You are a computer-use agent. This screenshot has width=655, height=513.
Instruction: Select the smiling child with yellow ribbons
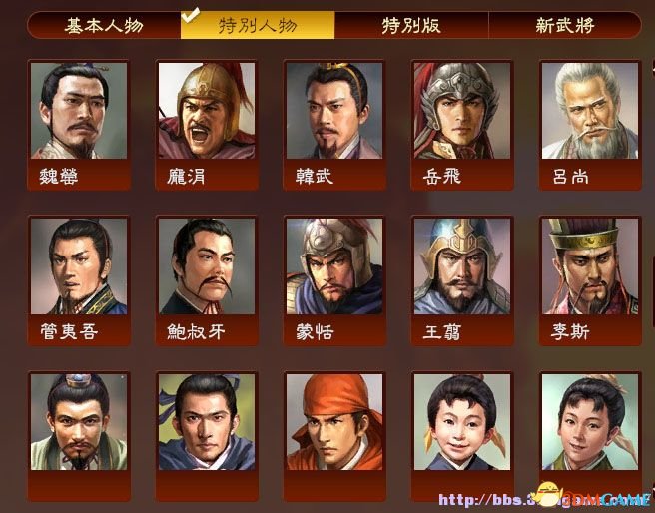pyautogui.click(x=462, y=436)
